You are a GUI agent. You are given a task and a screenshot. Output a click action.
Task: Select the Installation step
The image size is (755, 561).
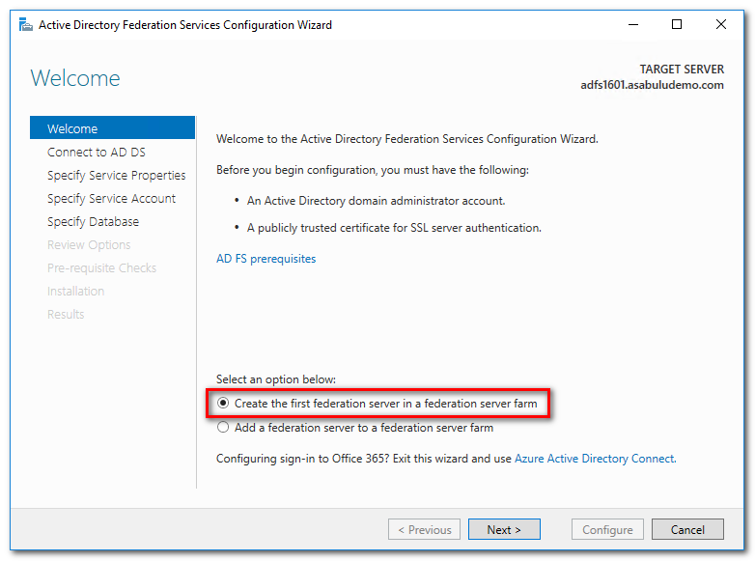75,291
